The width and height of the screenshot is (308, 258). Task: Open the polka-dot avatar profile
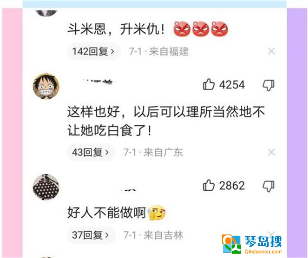[x=46, y=187]
